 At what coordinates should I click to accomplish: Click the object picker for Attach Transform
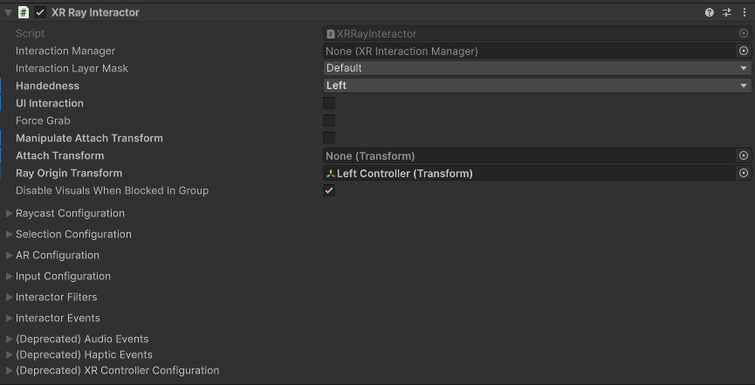(x=744, y=156)
